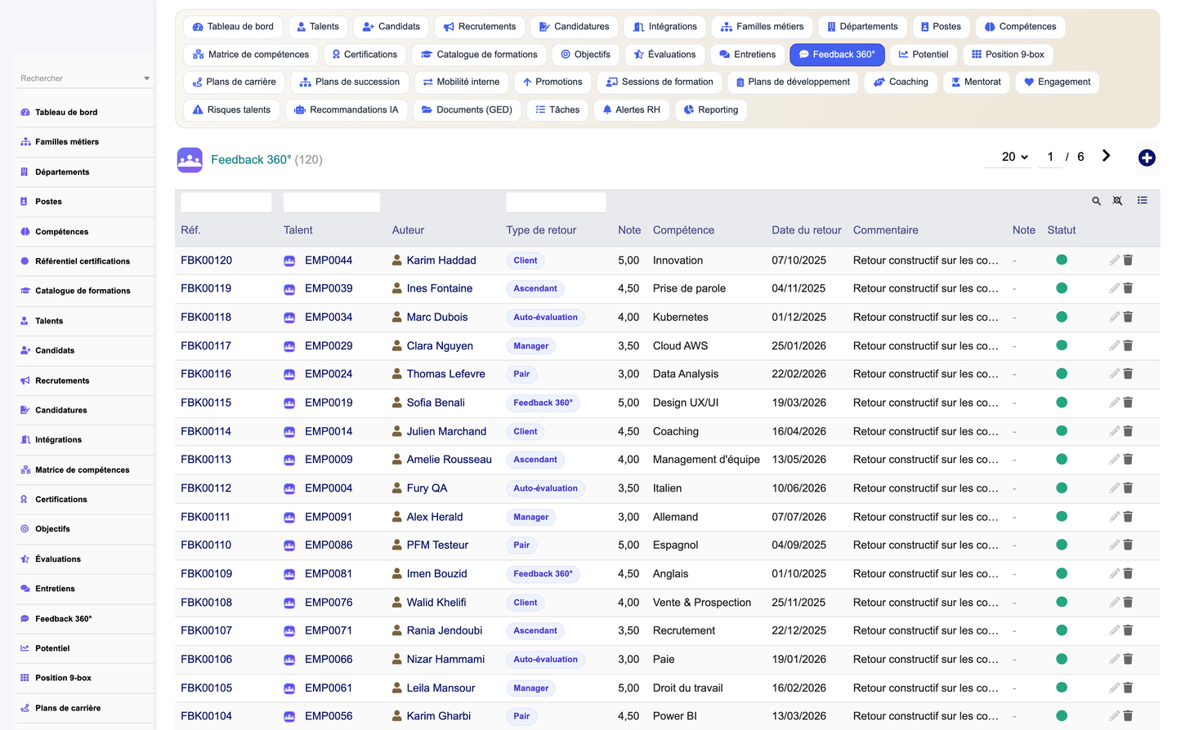The height and width of the screenshot is (730, 1181).
Task: Click the talent icon beside EMP0019
Action: (289, 403)
